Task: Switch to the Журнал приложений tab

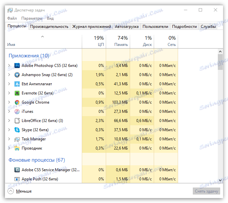Action: tap(91, 27)
